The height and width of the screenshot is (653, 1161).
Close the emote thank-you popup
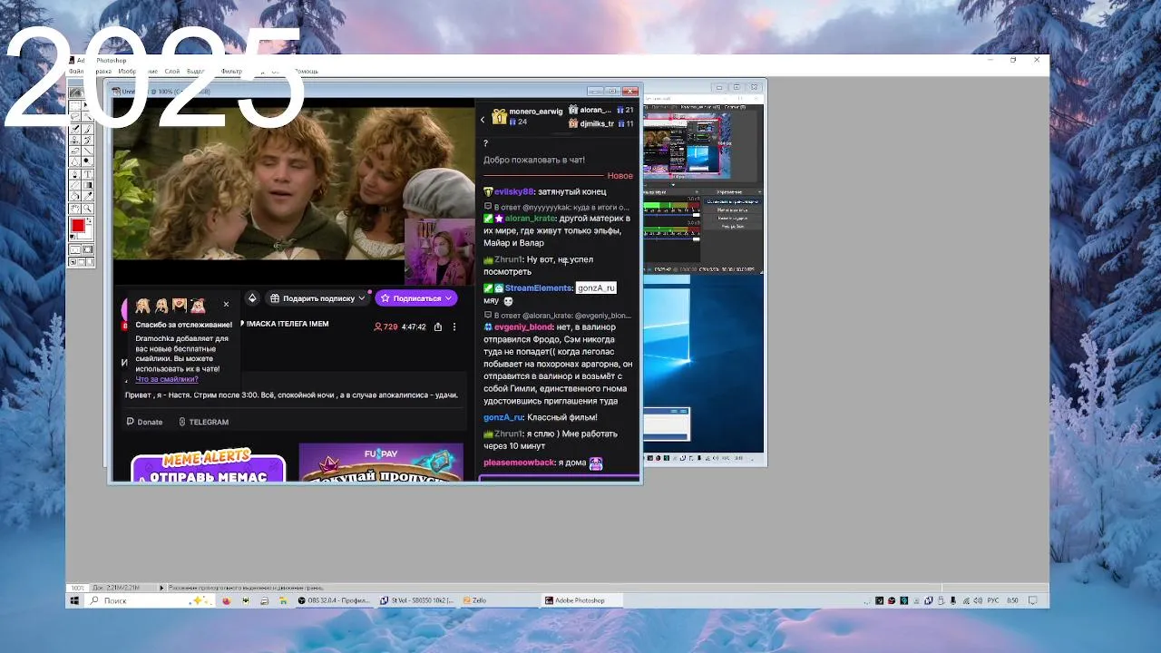tap(226, 305)
